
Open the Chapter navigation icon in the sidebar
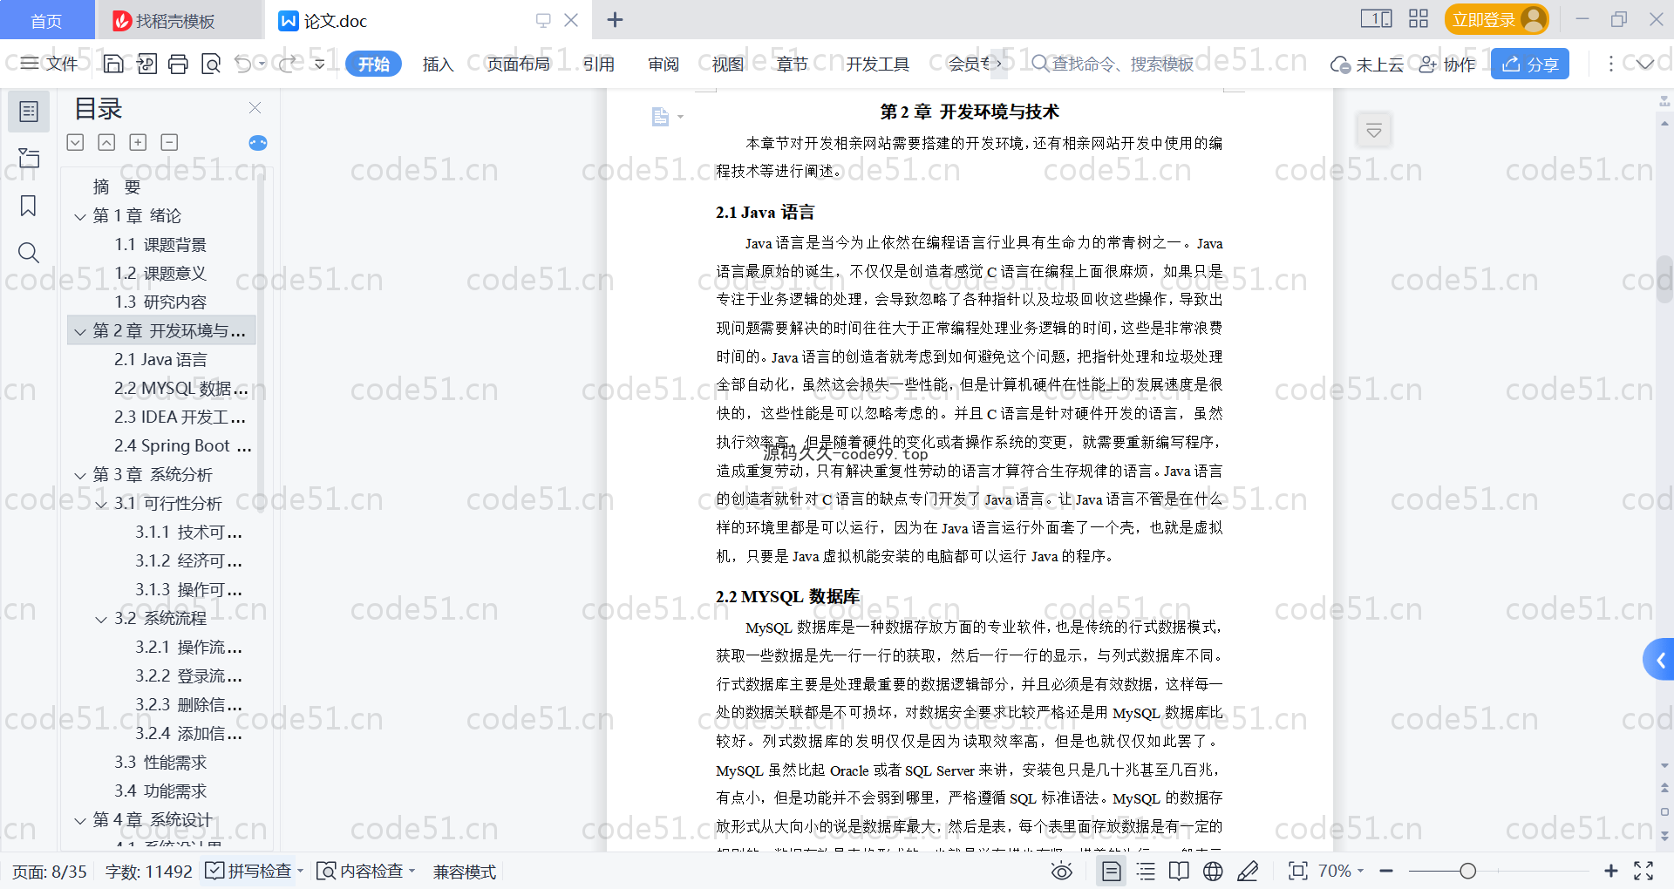pos(29,158)
